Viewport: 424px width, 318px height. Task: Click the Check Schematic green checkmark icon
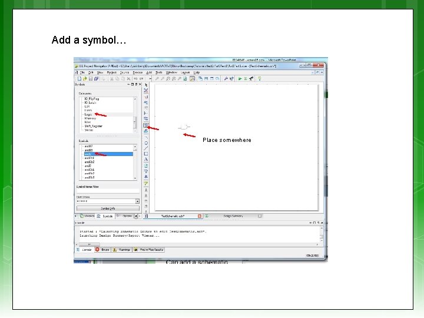(x=146, y=183)
